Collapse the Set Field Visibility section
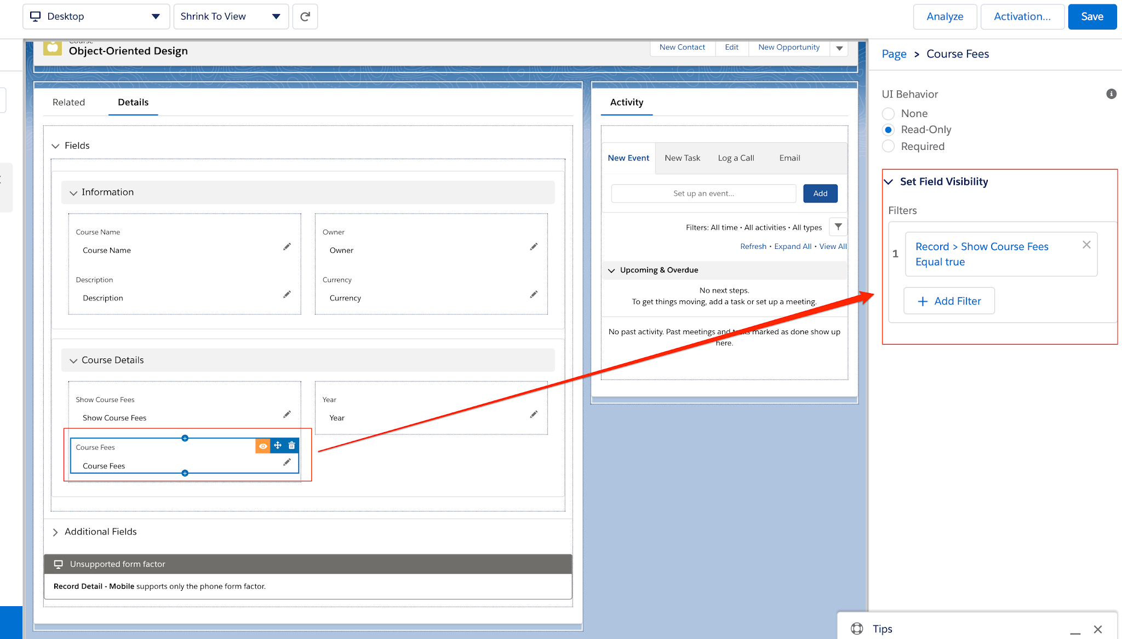The image size is (1122, 639). click(x=890, y=181)
